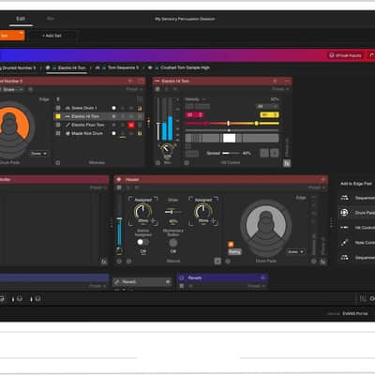This screenshot has height=375, width=375.
Task: Switch to the Edit tab
Action: (x=21, y=19)
